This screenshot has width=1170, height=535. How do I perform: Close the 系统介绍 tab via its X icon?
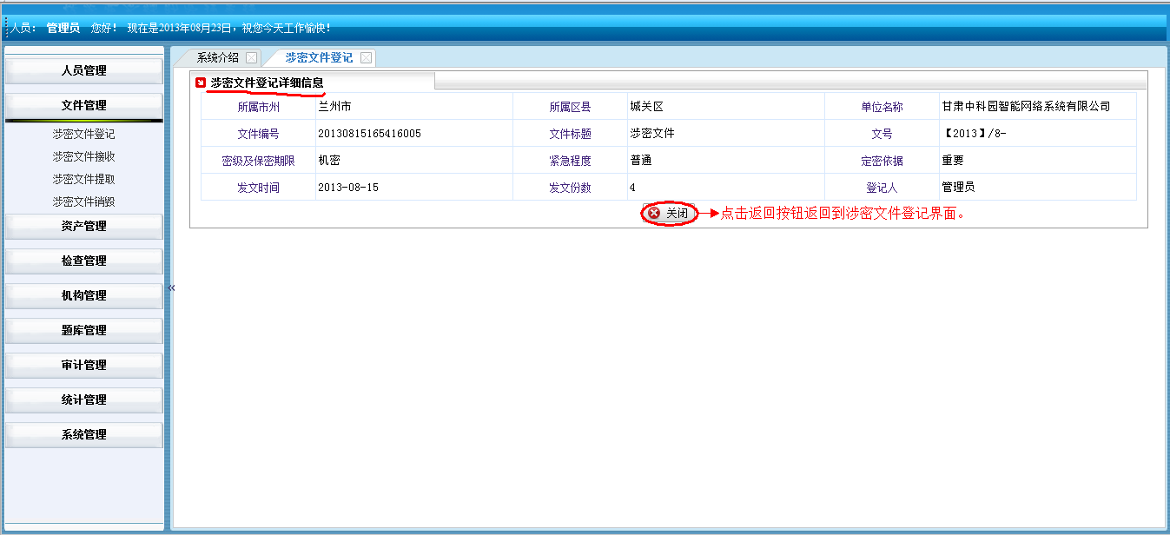coord(251,58)
